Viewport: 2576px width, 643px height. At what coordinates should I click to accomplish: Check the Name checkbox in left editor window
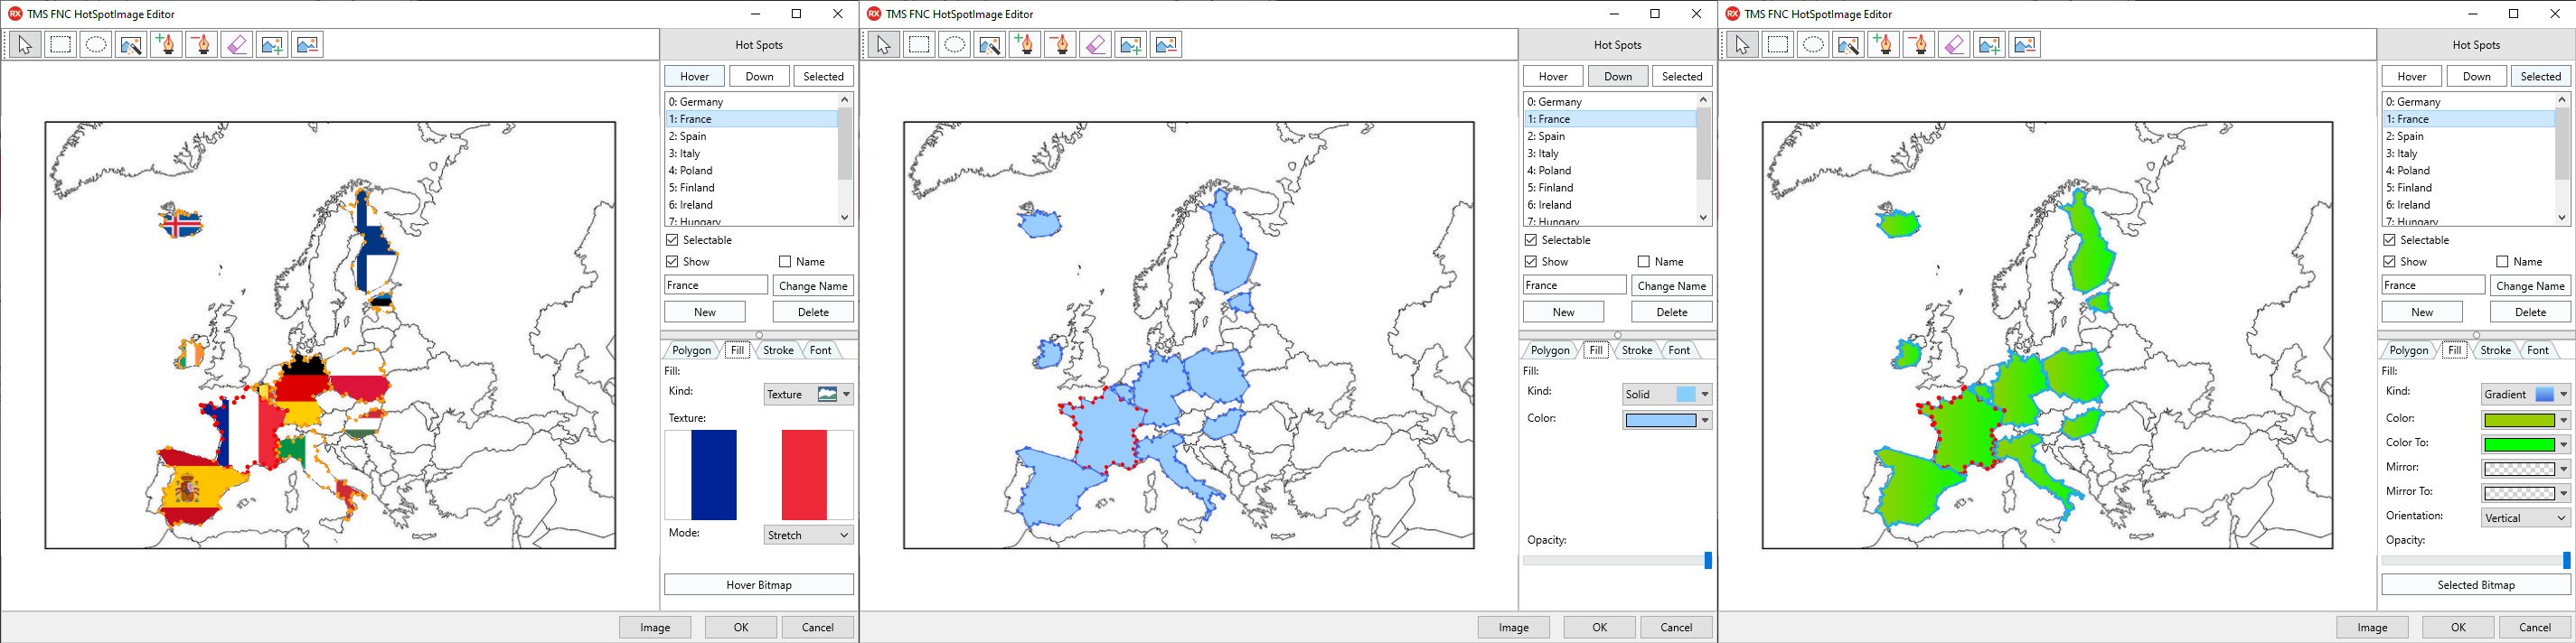785,262
